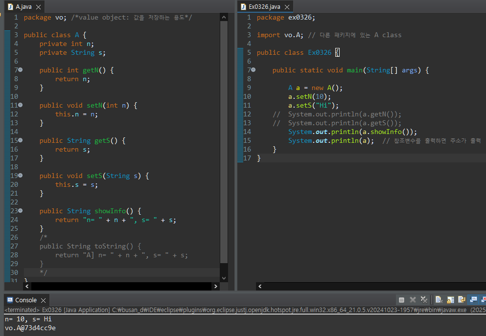The width and height of the screenshot is (486, 336).
Task: Click the A.java horizontal scroll right arrow
Action: click(216, 286)
